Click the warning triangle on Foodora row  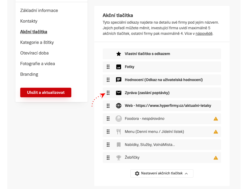click(x=216, y=119)
